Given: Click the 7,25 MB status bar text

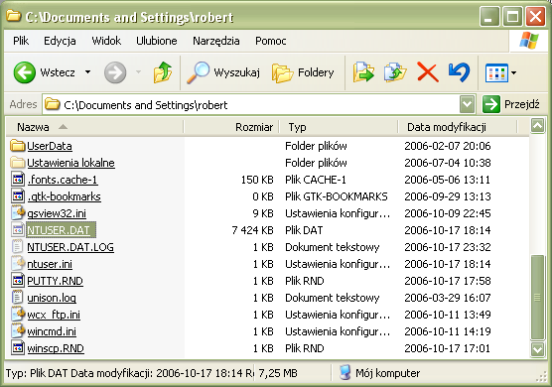Looking at the screenshot, I should 278,373.
